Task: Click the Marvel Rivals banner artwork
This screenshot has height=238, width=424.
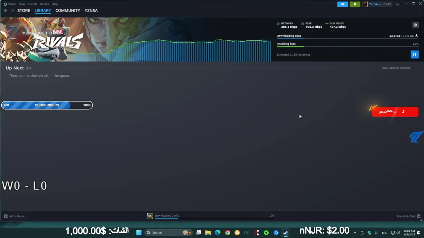Action: tap(135, 39)
